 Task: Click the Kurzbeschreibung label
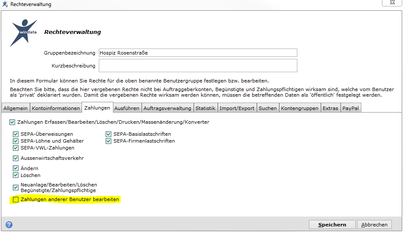point(73,66)
